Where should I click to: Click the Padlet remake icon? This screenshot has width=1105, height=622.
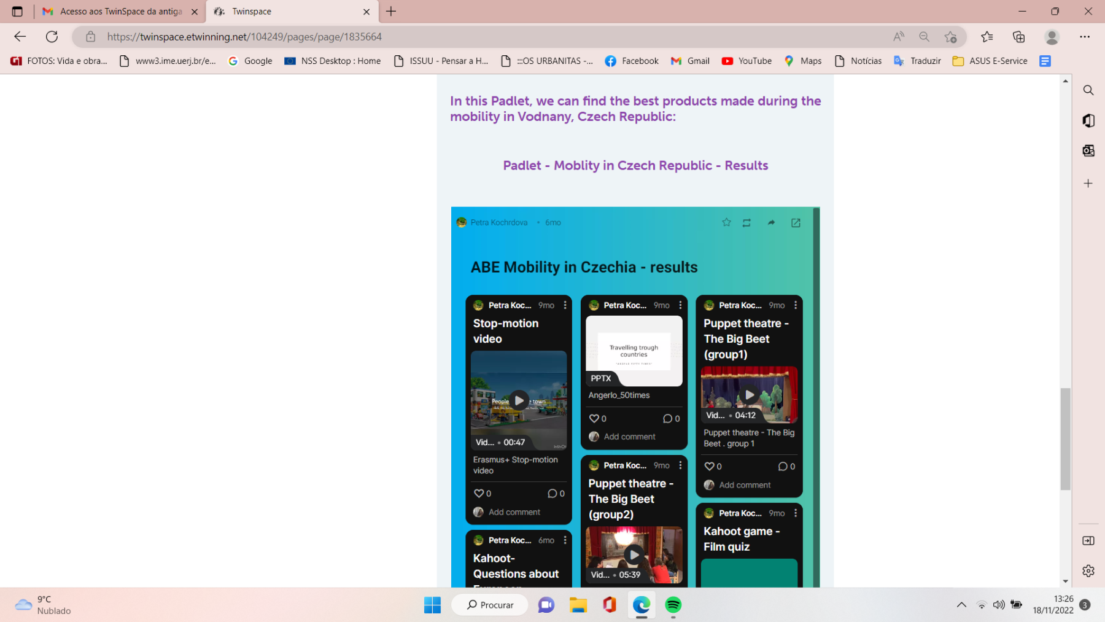[x=746, y=223]
